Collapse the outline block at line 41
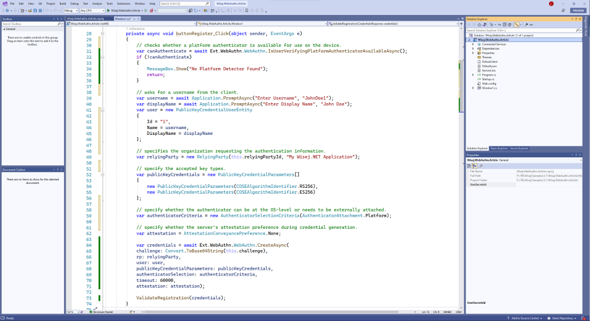 pos(103,110)
